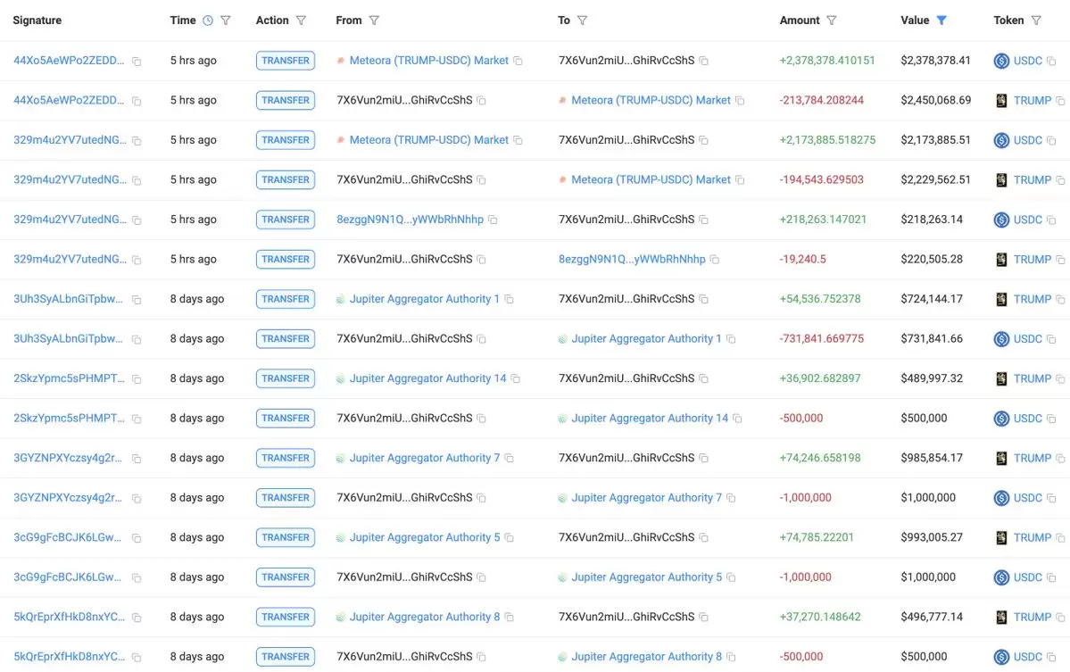The height and width of the screenshot is (672, 1070).
Task: Copy Jupiter Aggregator Authority 5 To address
Action: point(731,577)
